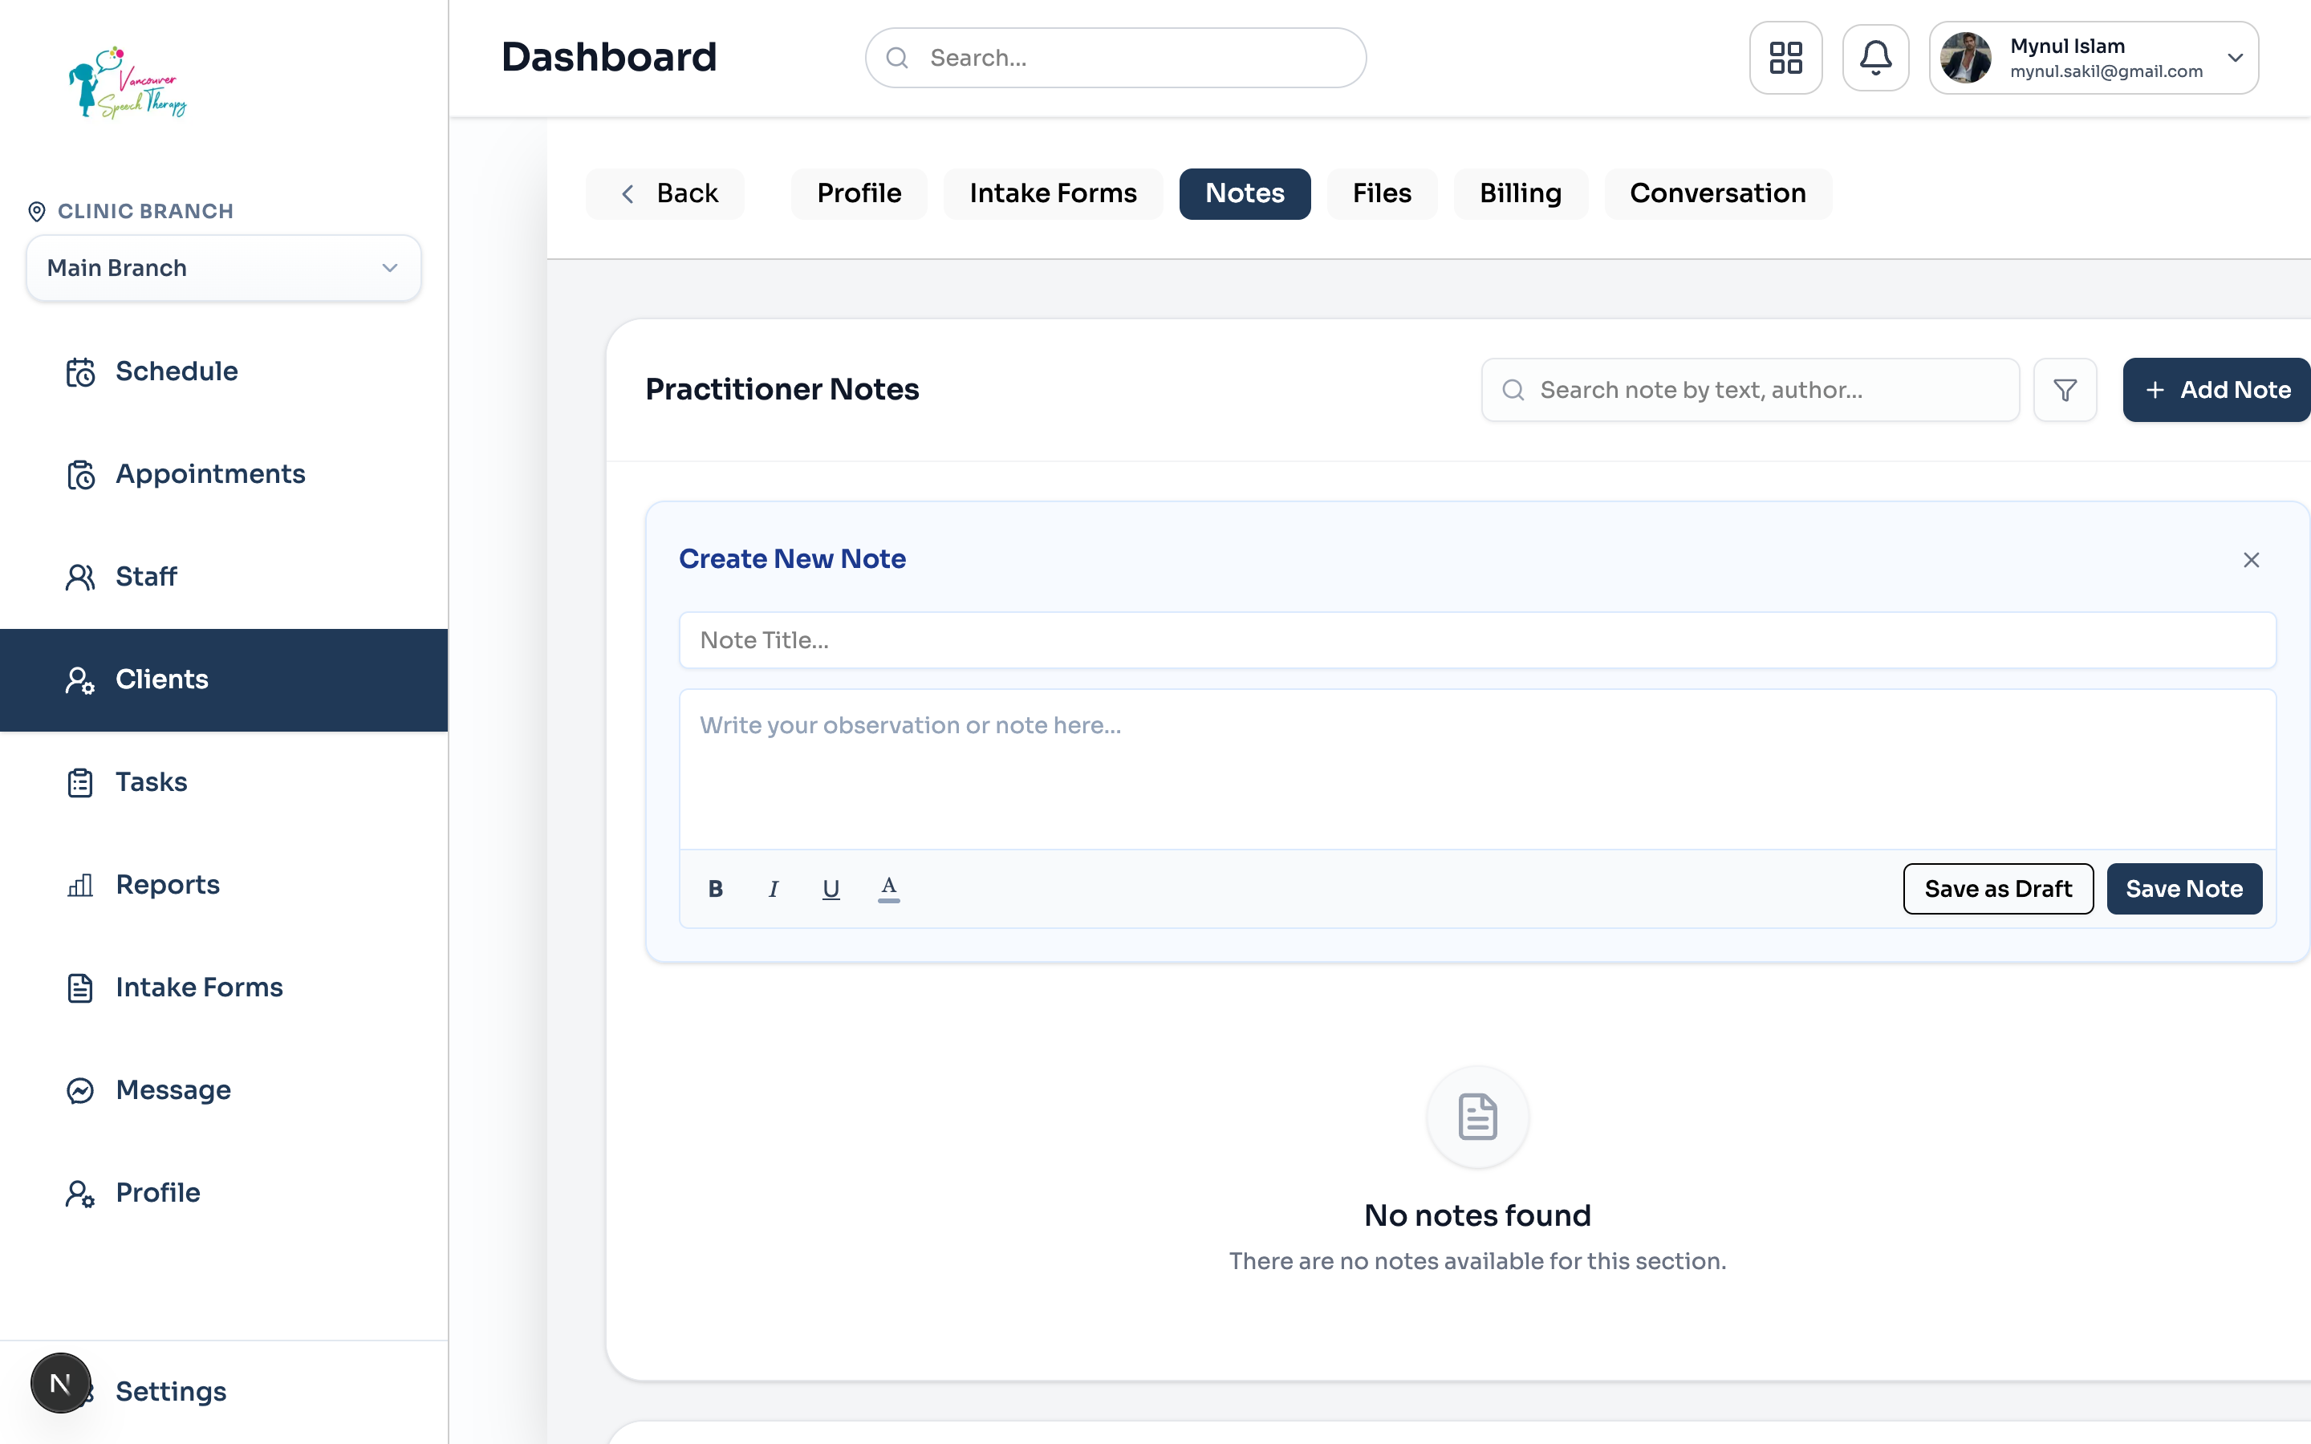Click the round N badge button
The image size is (2311, 1444).
60,1383
